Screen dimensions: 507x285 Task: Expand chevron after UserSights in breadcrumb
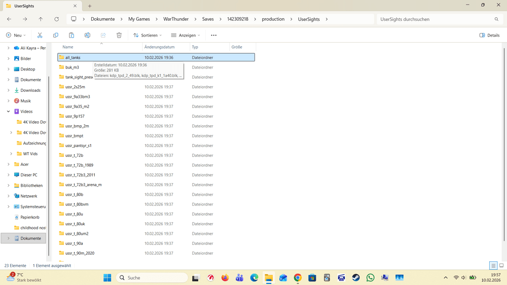tap(327, 19)
